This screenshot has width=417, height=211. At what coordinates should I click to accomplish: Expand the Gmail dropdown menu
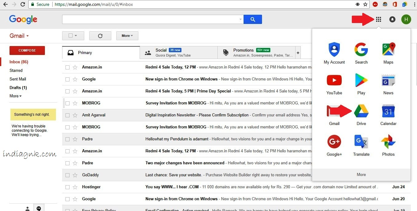pos(19,36)
